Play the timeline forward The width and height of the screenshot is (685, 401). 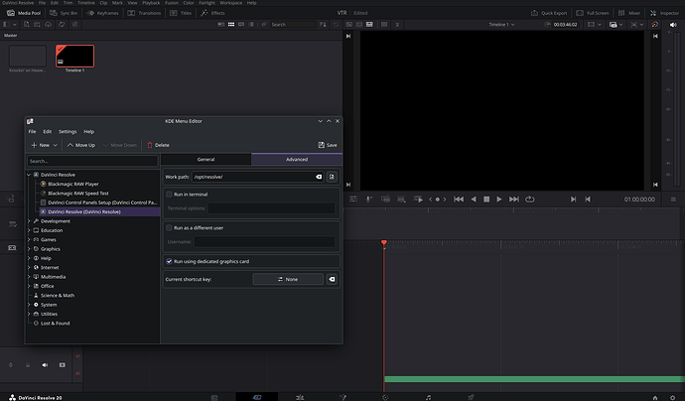[499, 200]
